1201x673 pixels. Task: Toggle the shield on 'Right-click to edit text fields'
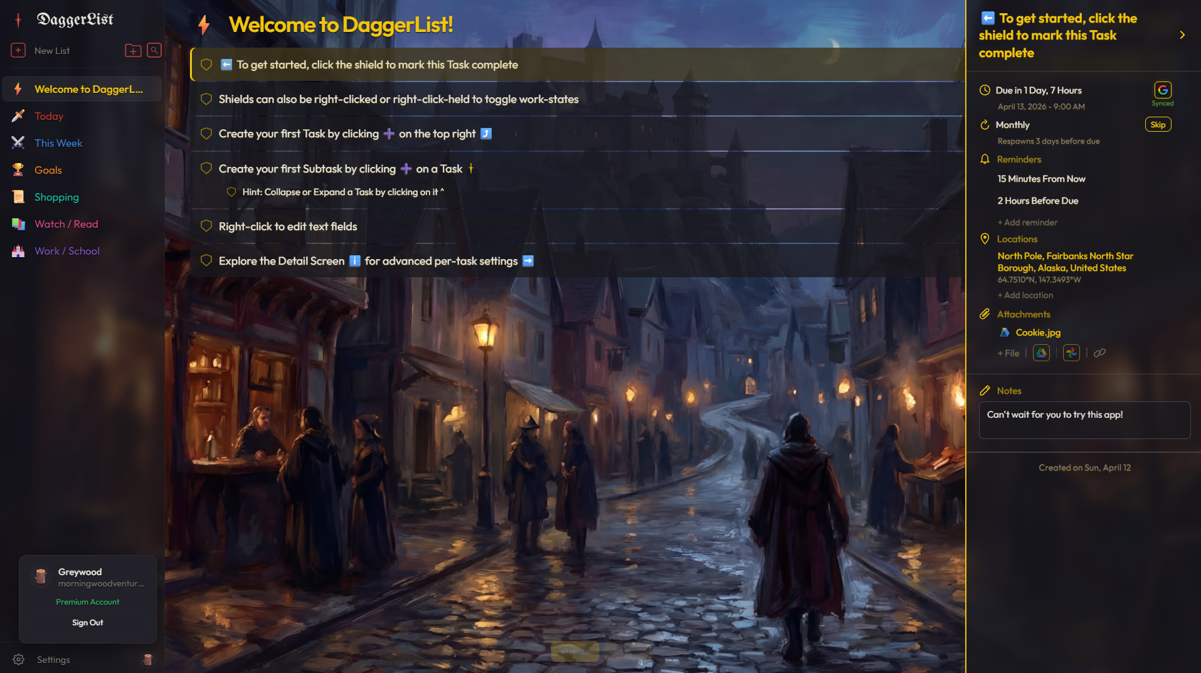click(x=206, y=226)
